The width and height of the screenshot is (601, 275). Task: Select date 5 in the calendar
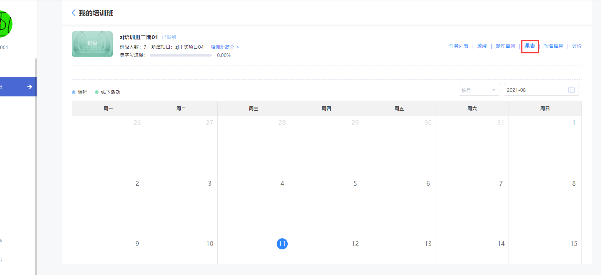click(x=355, y=184)
